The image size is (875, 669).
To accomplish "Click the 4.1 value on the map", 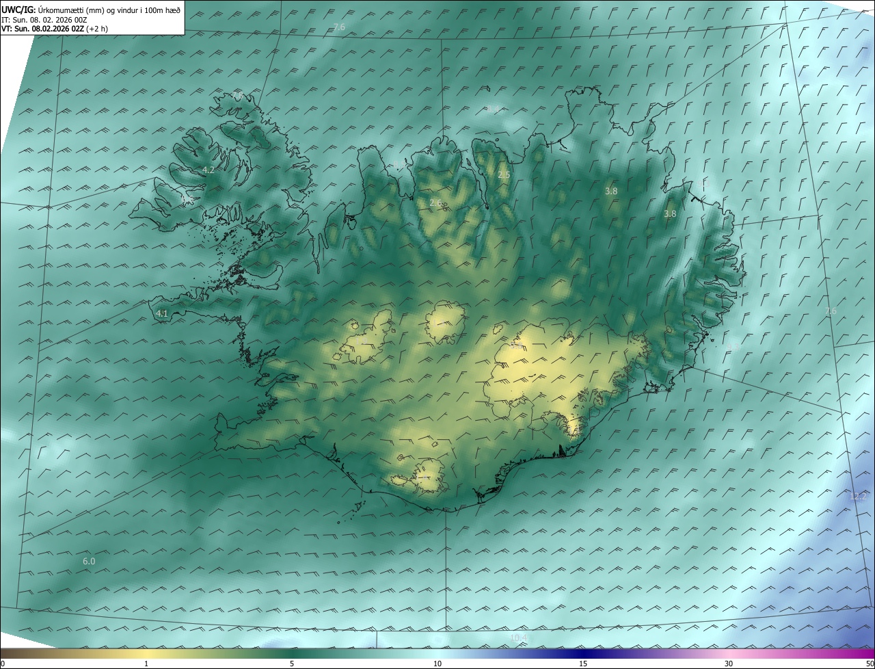I will (x=162, y=314).
